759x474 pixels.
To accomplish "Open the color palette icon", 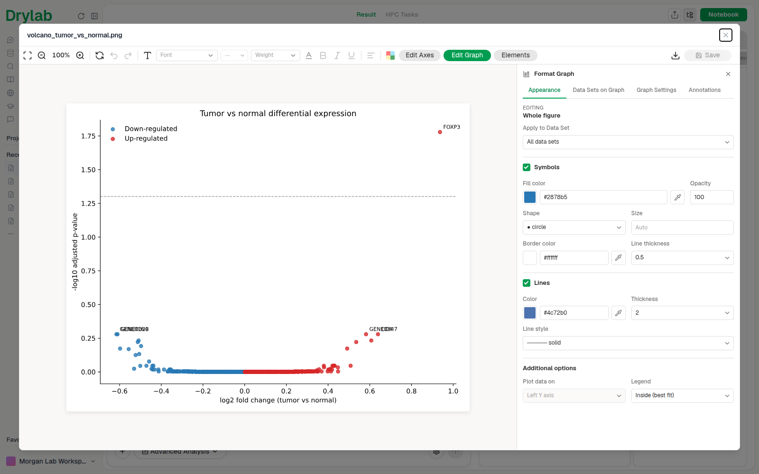I will tap(390, 55).
